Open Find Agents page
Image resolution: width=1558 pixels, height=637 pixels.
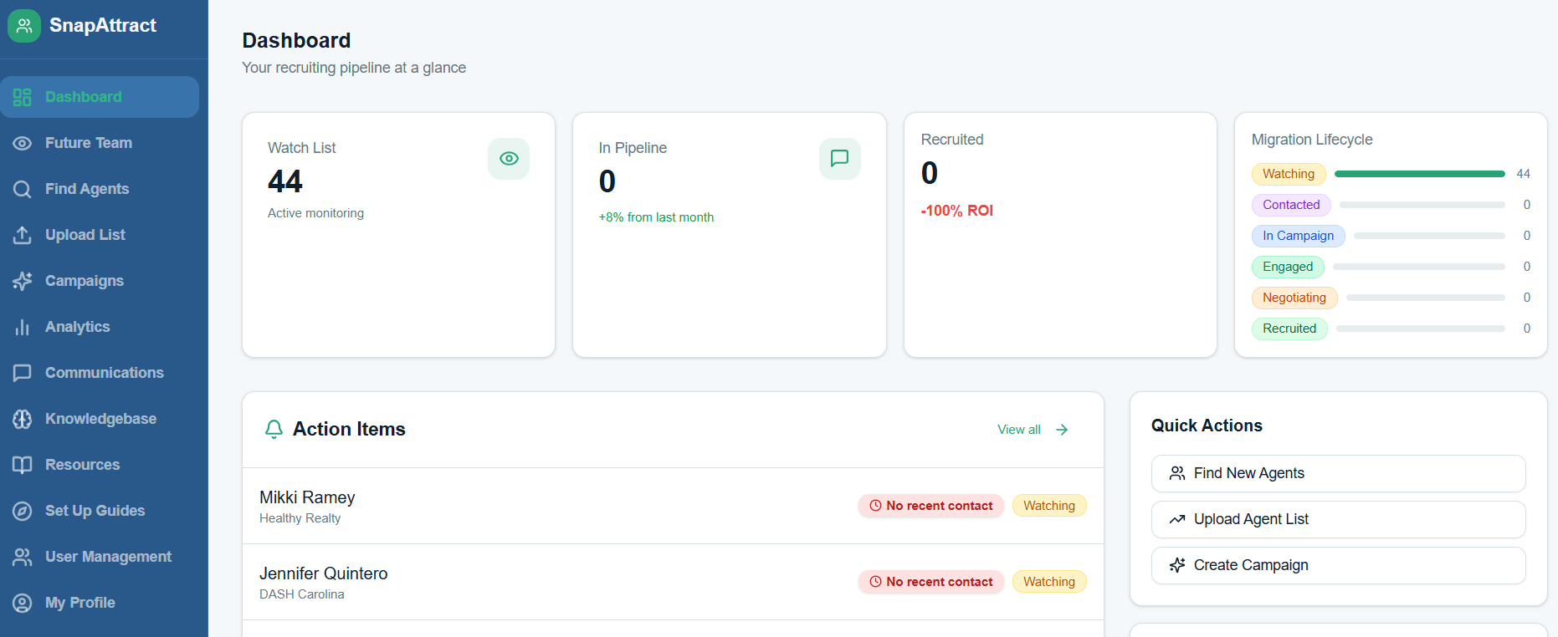tap(100, 189)
